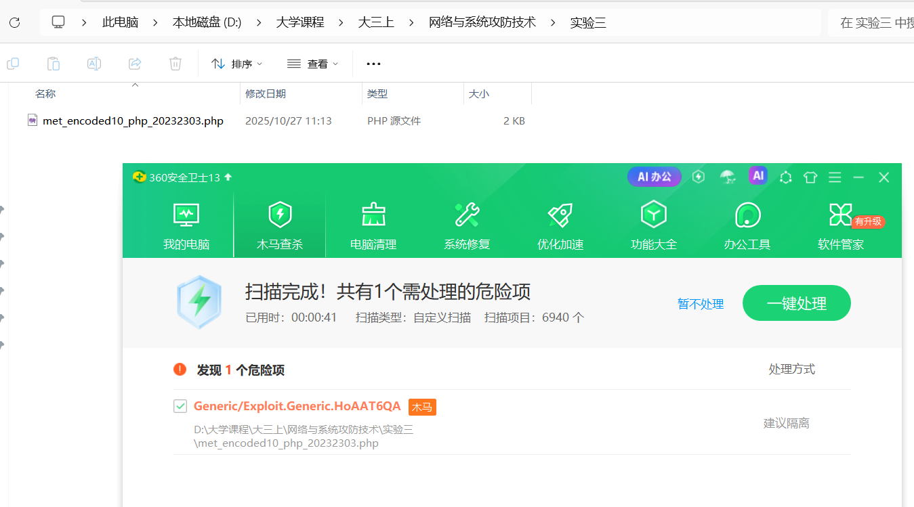Expand chevron after 大学课程 in path
Viewport: 914px width, 507px height.
coord(340,22)
